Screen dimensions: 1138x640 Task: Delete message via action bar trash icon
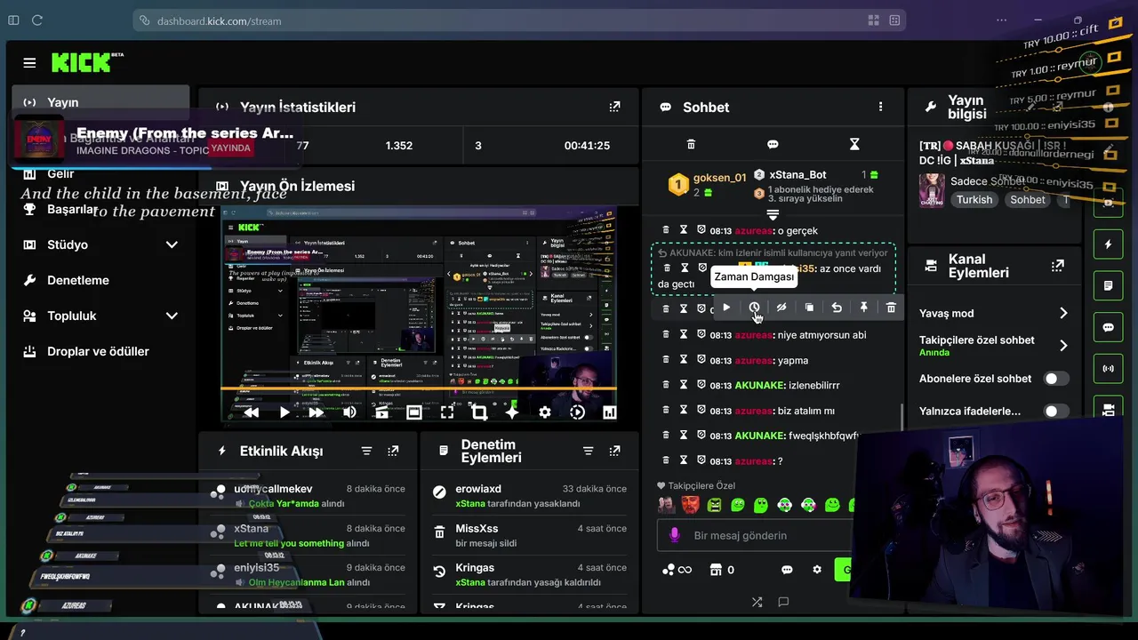[891, 308]
